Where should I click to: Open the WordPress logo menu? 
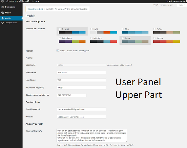click(x=2, y=1)
